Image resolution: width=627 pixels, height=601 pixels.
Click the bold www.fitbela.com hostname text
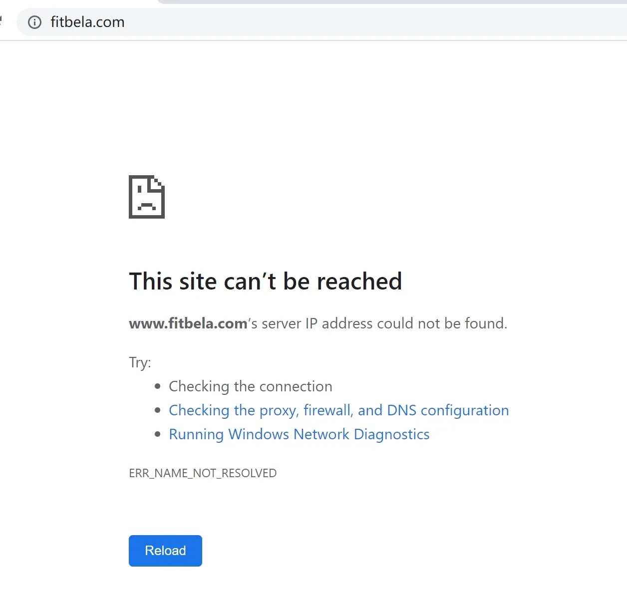tap(188, 323)
